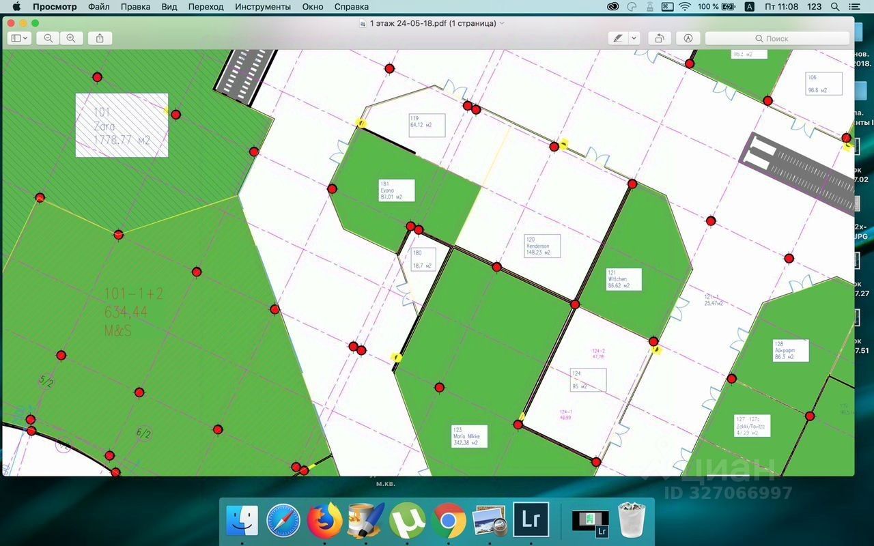
Task: Open uTorrent from the Dock
Action: click(x=407, y=521)
